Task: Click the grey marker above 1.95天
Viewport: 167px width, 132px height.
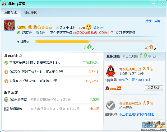Action: tap(90, 45)
